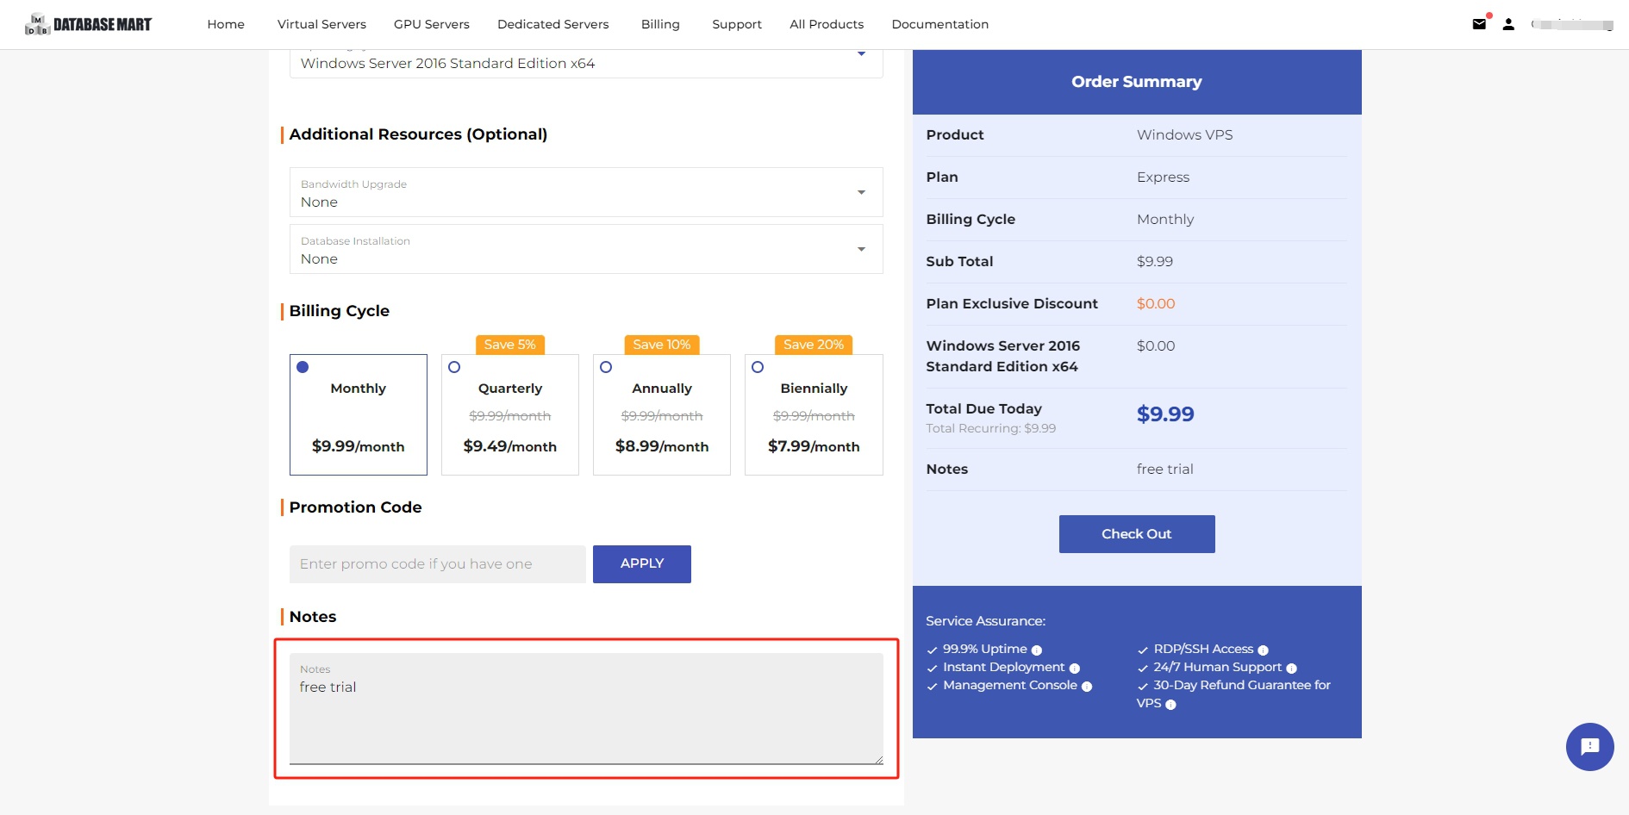The width and height of the screenshot is (1629, 815).
Task: Click the user account profile icon
Action: (x=1508, y=24)
